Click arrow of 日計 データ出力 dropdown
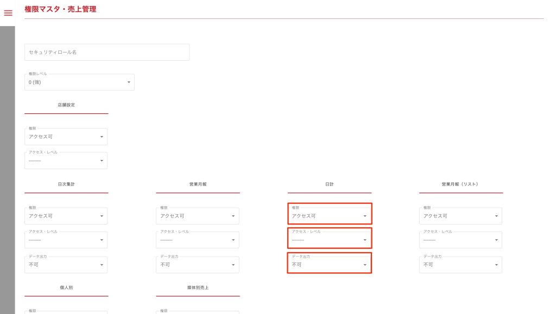Viewport: 556px width, 314px height. 365,265
